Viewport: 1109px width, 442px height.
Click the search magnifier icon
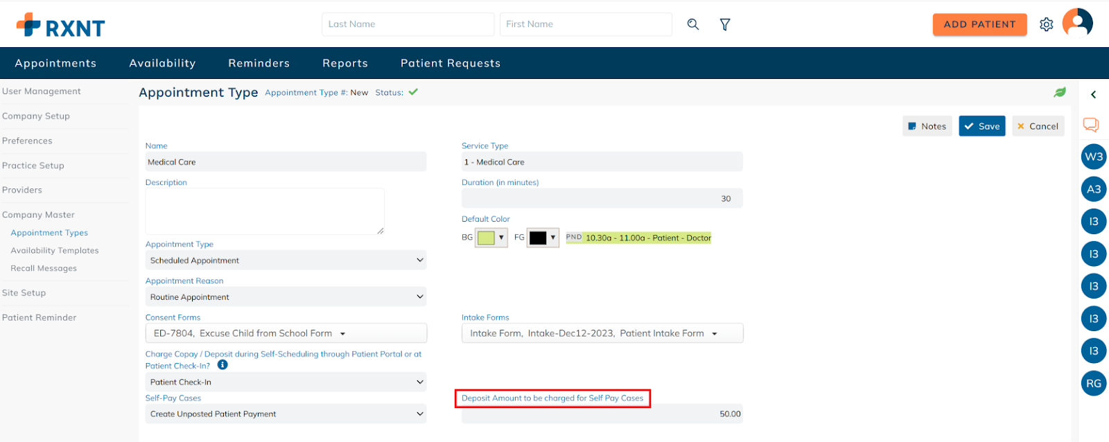tap(692, 24)
